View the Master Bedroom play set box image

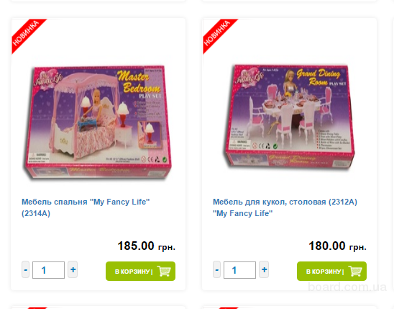(x=98, y=122)
